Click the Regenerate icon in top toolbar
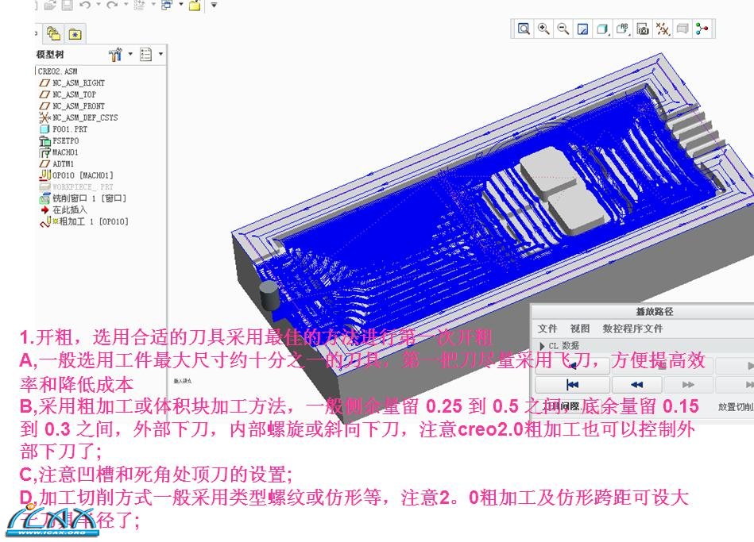 pos(138,5)
